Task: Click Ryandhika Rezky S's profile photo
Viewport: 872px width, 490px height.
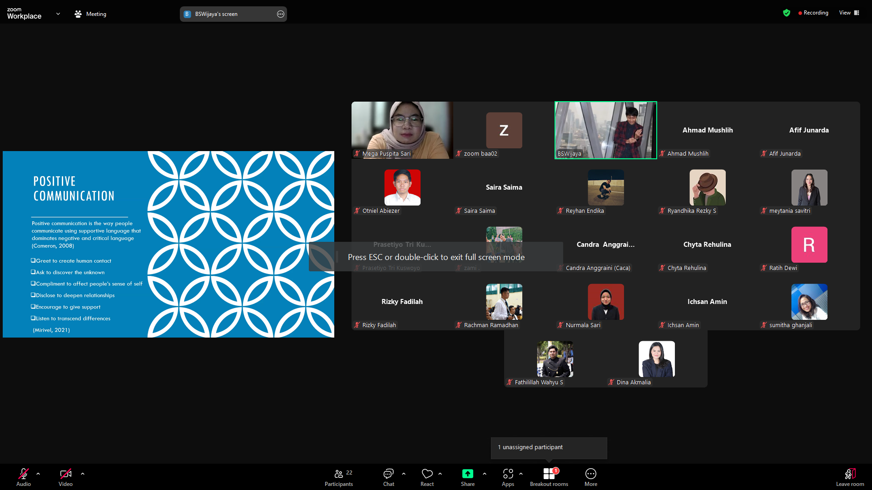Action: click(708, 187)
